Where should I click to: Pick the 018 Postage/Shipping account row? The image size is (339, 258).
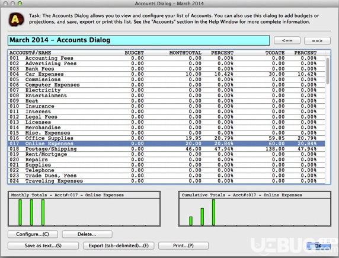click(167, 149)
